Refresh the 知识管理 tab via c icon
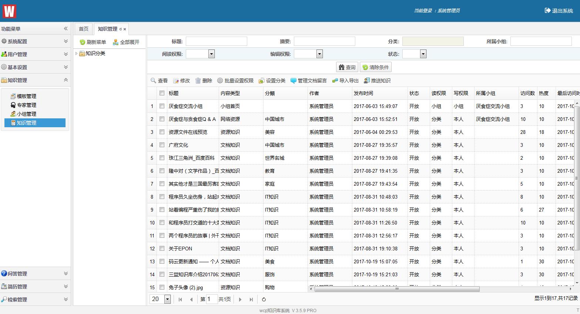The width and height of the screenshot is (580, 314). coord(120,29)
